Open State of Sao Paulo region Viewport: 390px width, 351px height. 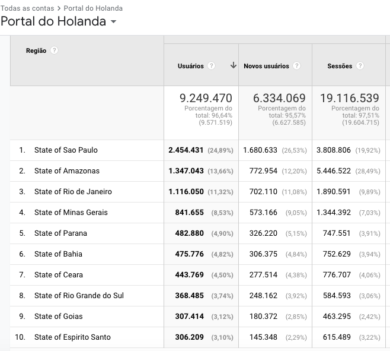tap(66, 150)
